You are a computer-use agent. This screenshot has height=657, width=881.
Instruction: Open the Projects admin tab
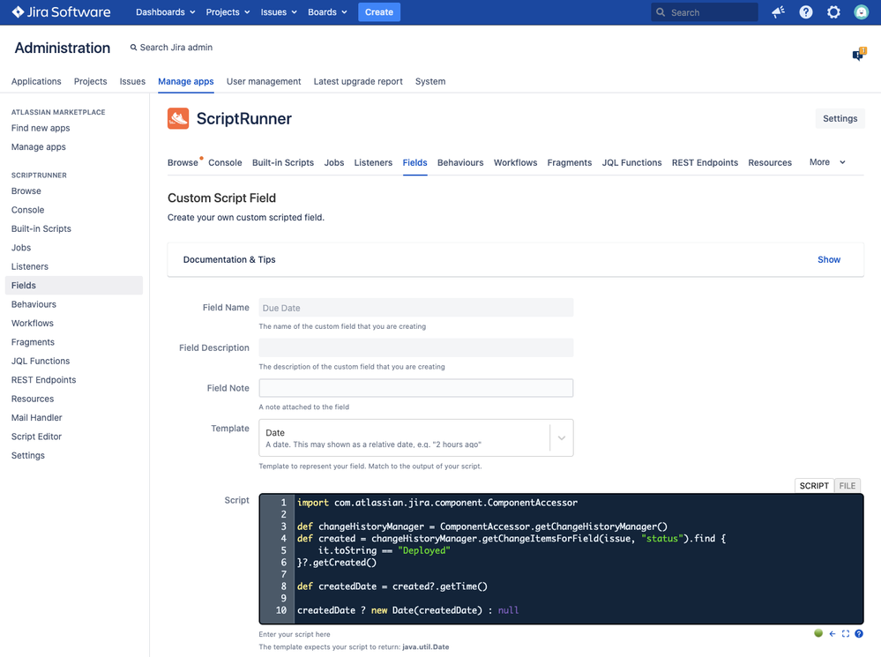(91, 81)
